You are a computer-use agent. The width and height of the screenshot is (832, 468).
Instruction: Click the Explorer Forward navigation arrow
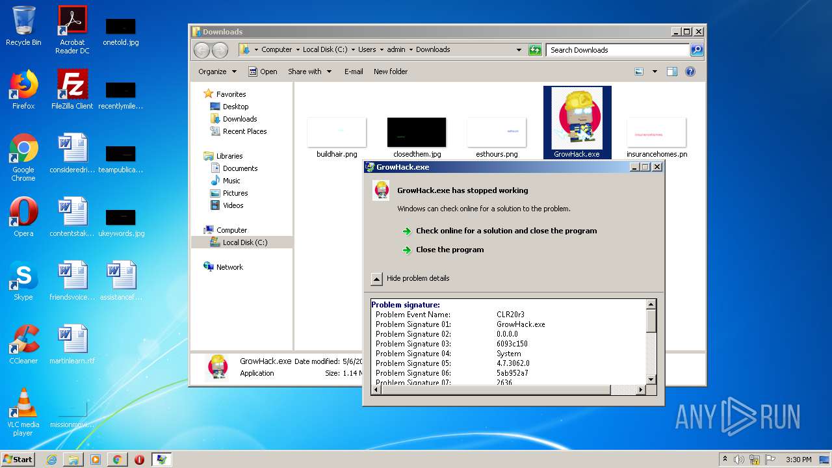pos(220,50)
